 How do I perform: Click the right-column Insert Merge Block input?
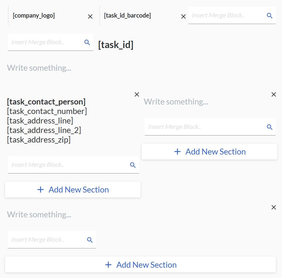point(204,127)
